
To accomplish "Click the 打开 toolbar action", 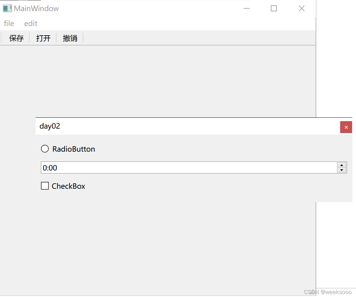I will [43, 38].
